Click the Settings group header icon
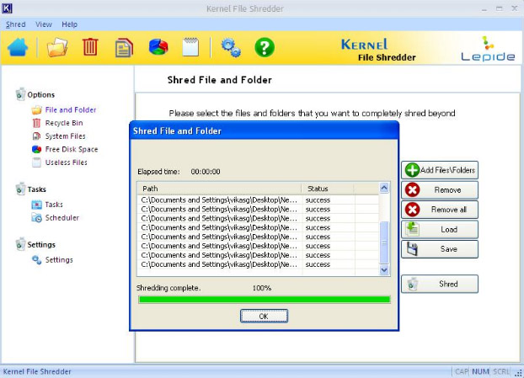This screenshot has height=378, width=524. [x=20, y=244]
